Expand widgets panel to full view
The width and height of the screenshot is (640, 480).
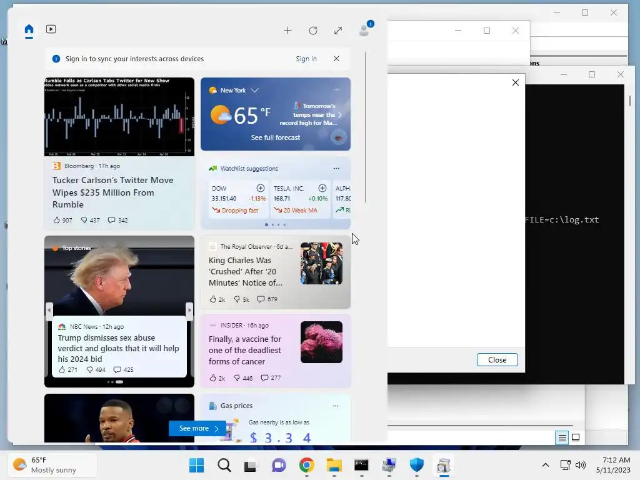(x=338, y=31)
